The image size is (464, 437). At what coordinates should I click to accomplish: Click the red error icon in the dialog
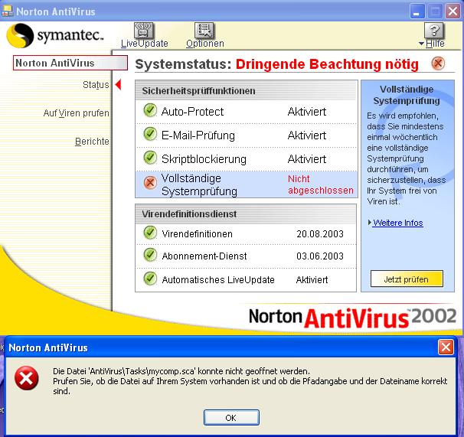(x=26, y=378)
